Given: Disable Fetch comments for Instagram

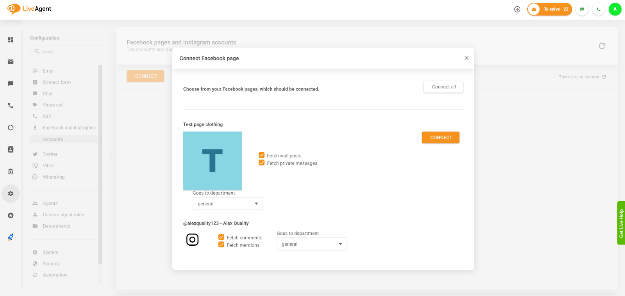Looking at the screenshot, I should (221, 237).
